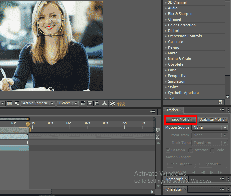
Task: Close the Paragraph panel tab
Action: tap(186, 179)
